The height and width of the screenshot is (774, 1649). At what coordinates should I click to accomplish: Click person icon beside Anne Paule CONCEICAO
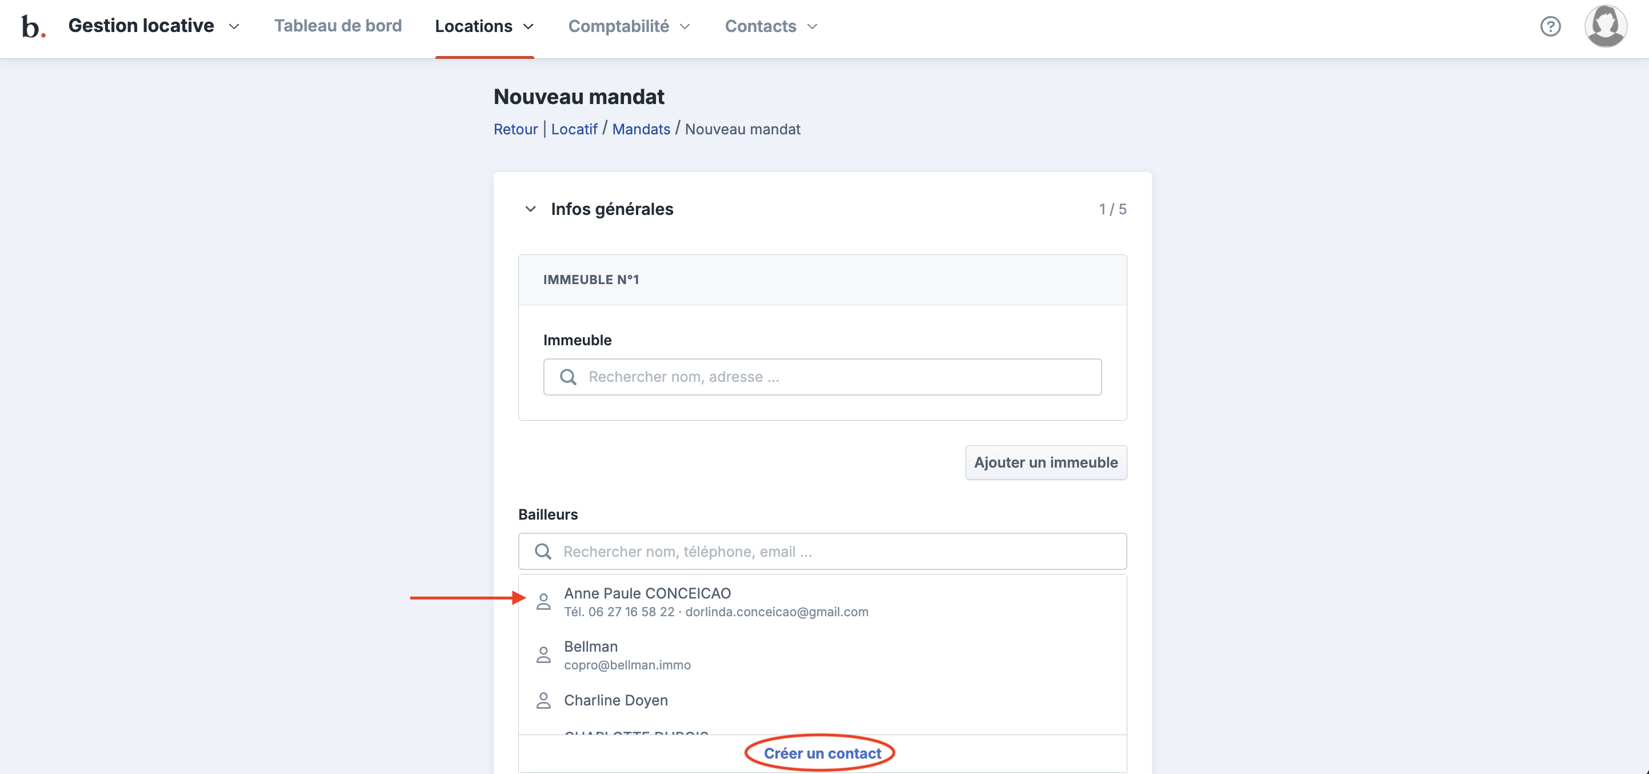(x=543, y=602)
